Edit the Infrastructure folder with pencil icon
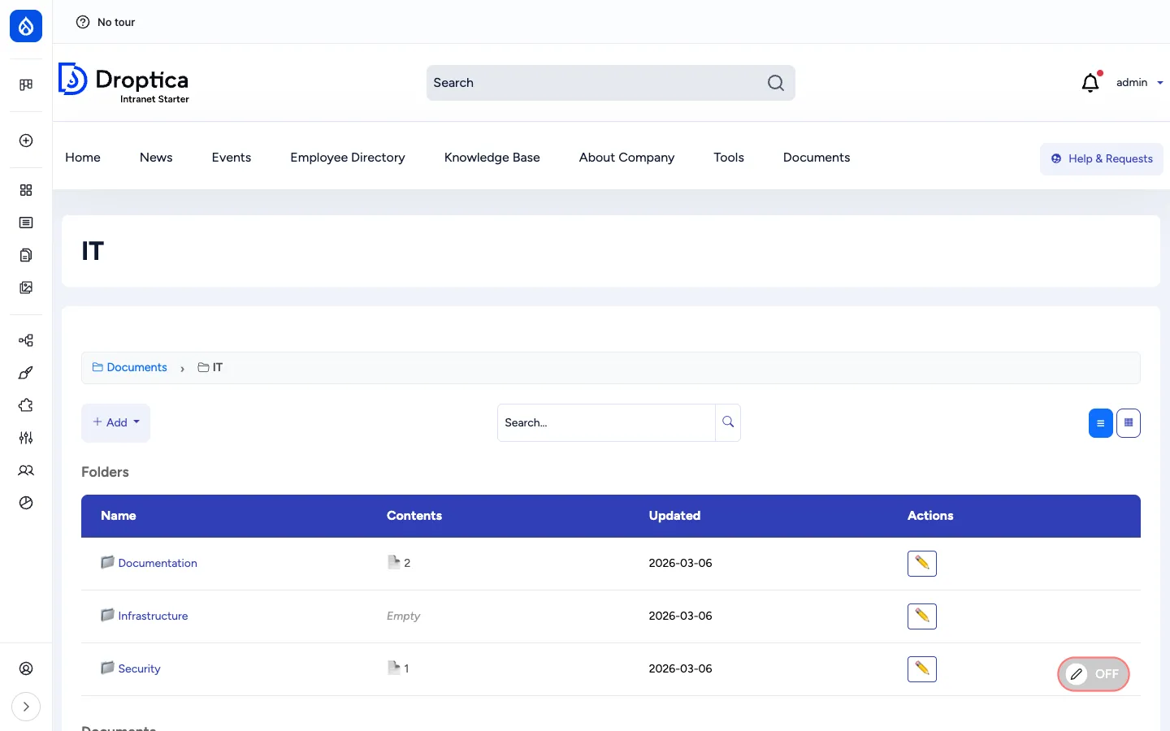Viewport: 1170px width, 731px height. 922,616
